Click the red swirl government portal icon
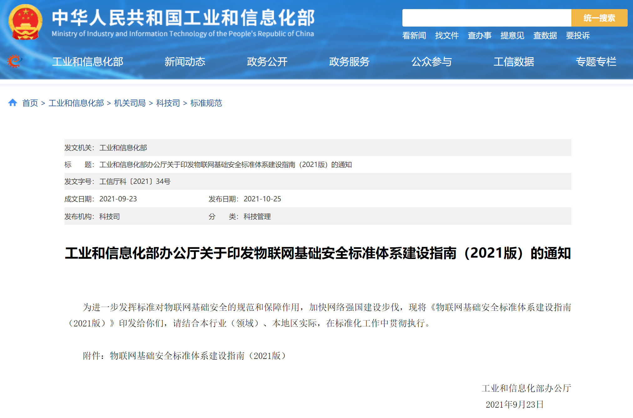 click(x=14, y=61)
